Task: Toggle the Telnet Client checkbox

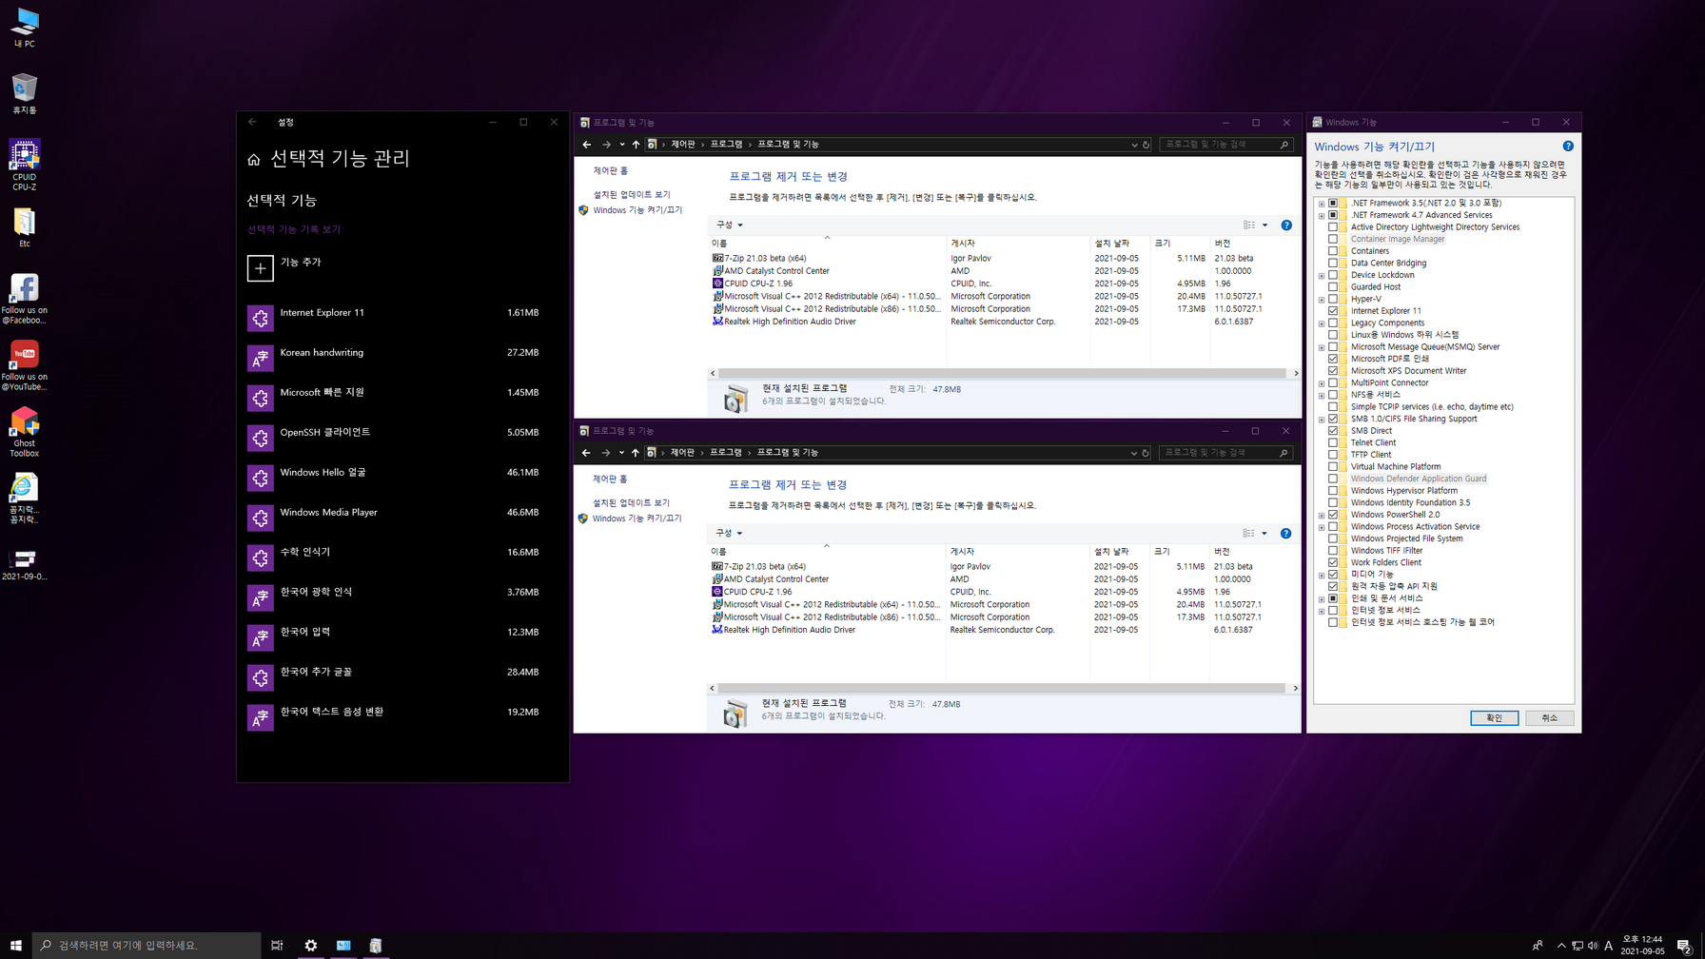Action: point(1333,442)
